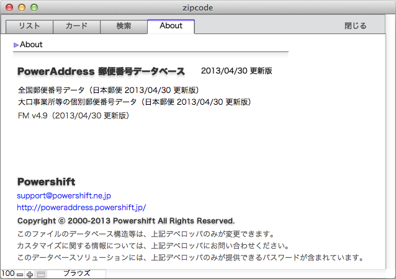Image resolution: width=396 pixels, height=279 pixels.
Task: Click the zoom out icon in status bar
Action: click(20, 274)
